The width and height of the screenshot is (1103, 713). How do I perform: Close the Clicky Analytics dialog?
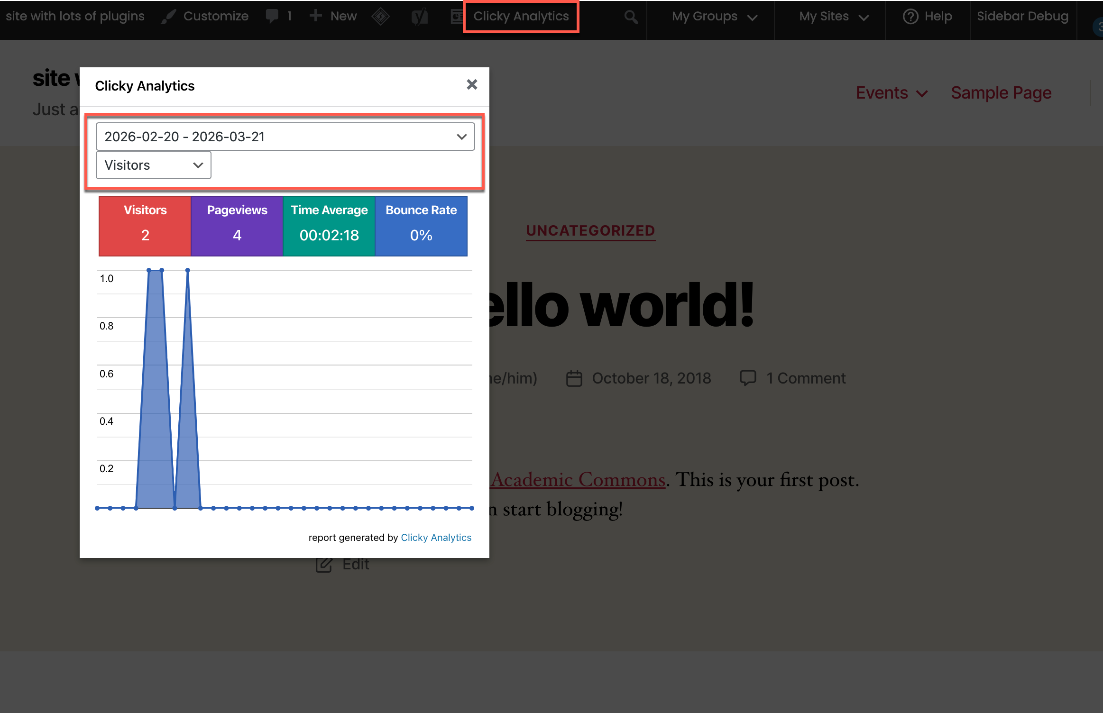(472, 85)
